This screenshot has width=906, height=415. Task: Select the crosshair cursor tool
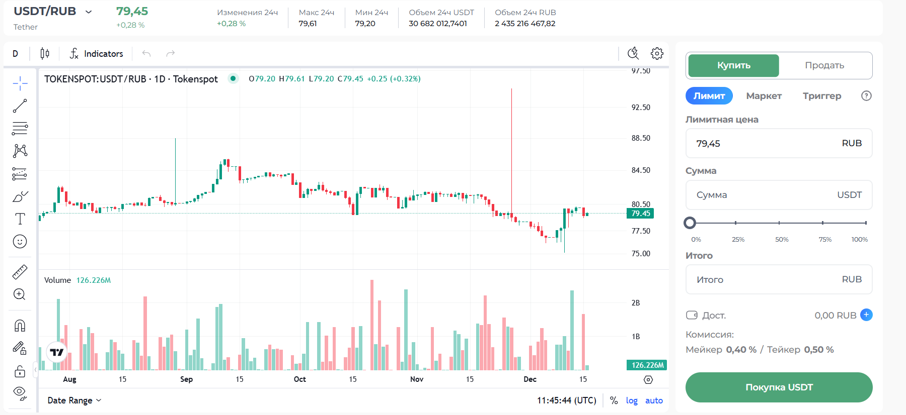pyautogui.click(x=20, y=83)
